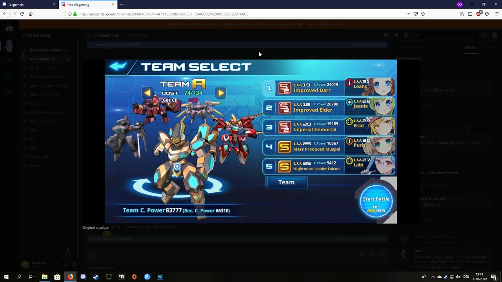Open a new browser tab
The width and height of the screenshot is (502, 282).
coord(122,4)
